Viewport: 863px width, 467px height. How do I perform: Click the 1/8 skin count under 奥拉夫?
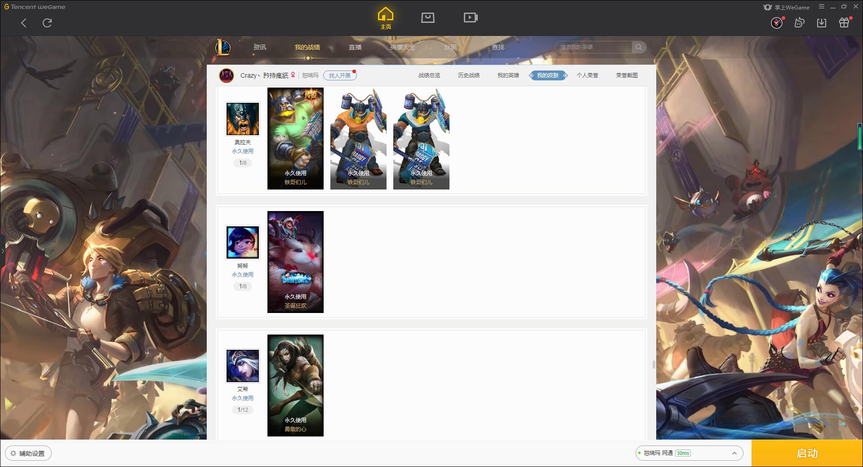(x=243, y=163)
